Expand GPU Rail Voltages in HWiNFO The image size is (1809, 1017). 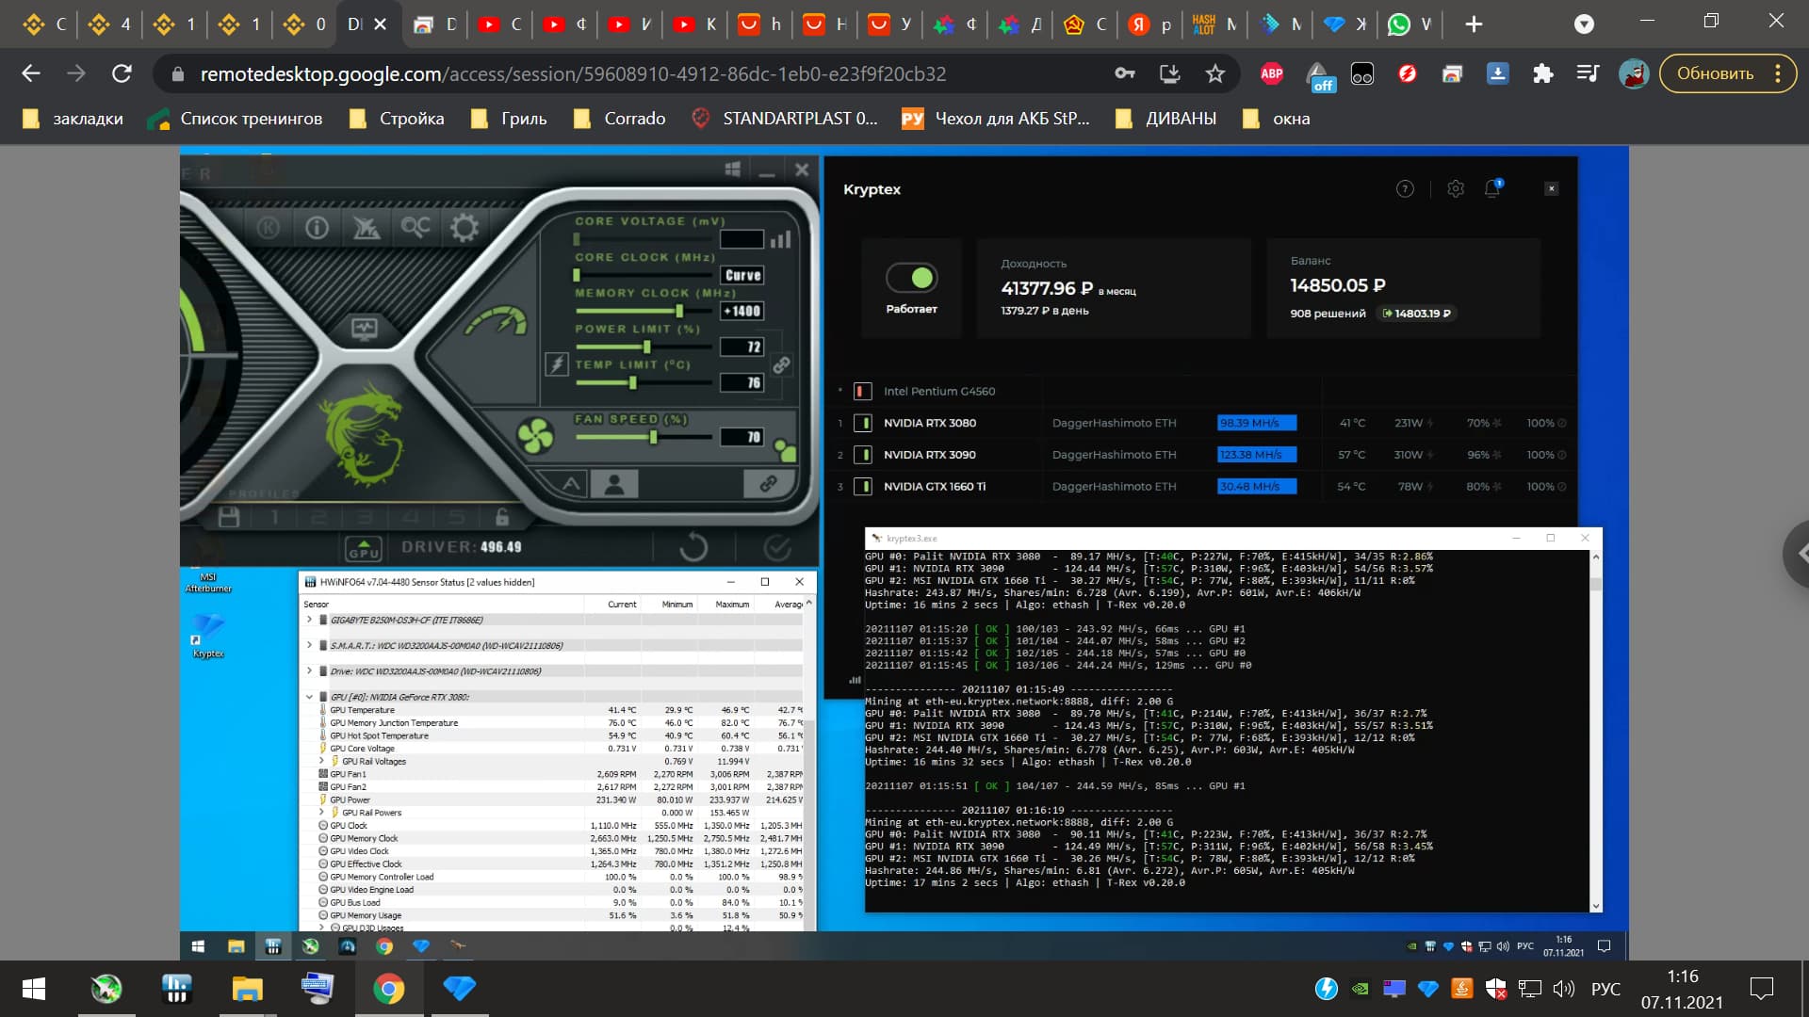pyautogui.click(x=321, y=761)
